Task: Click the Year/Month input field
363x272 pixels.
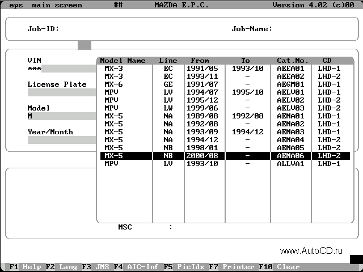Action: point(62,140)
